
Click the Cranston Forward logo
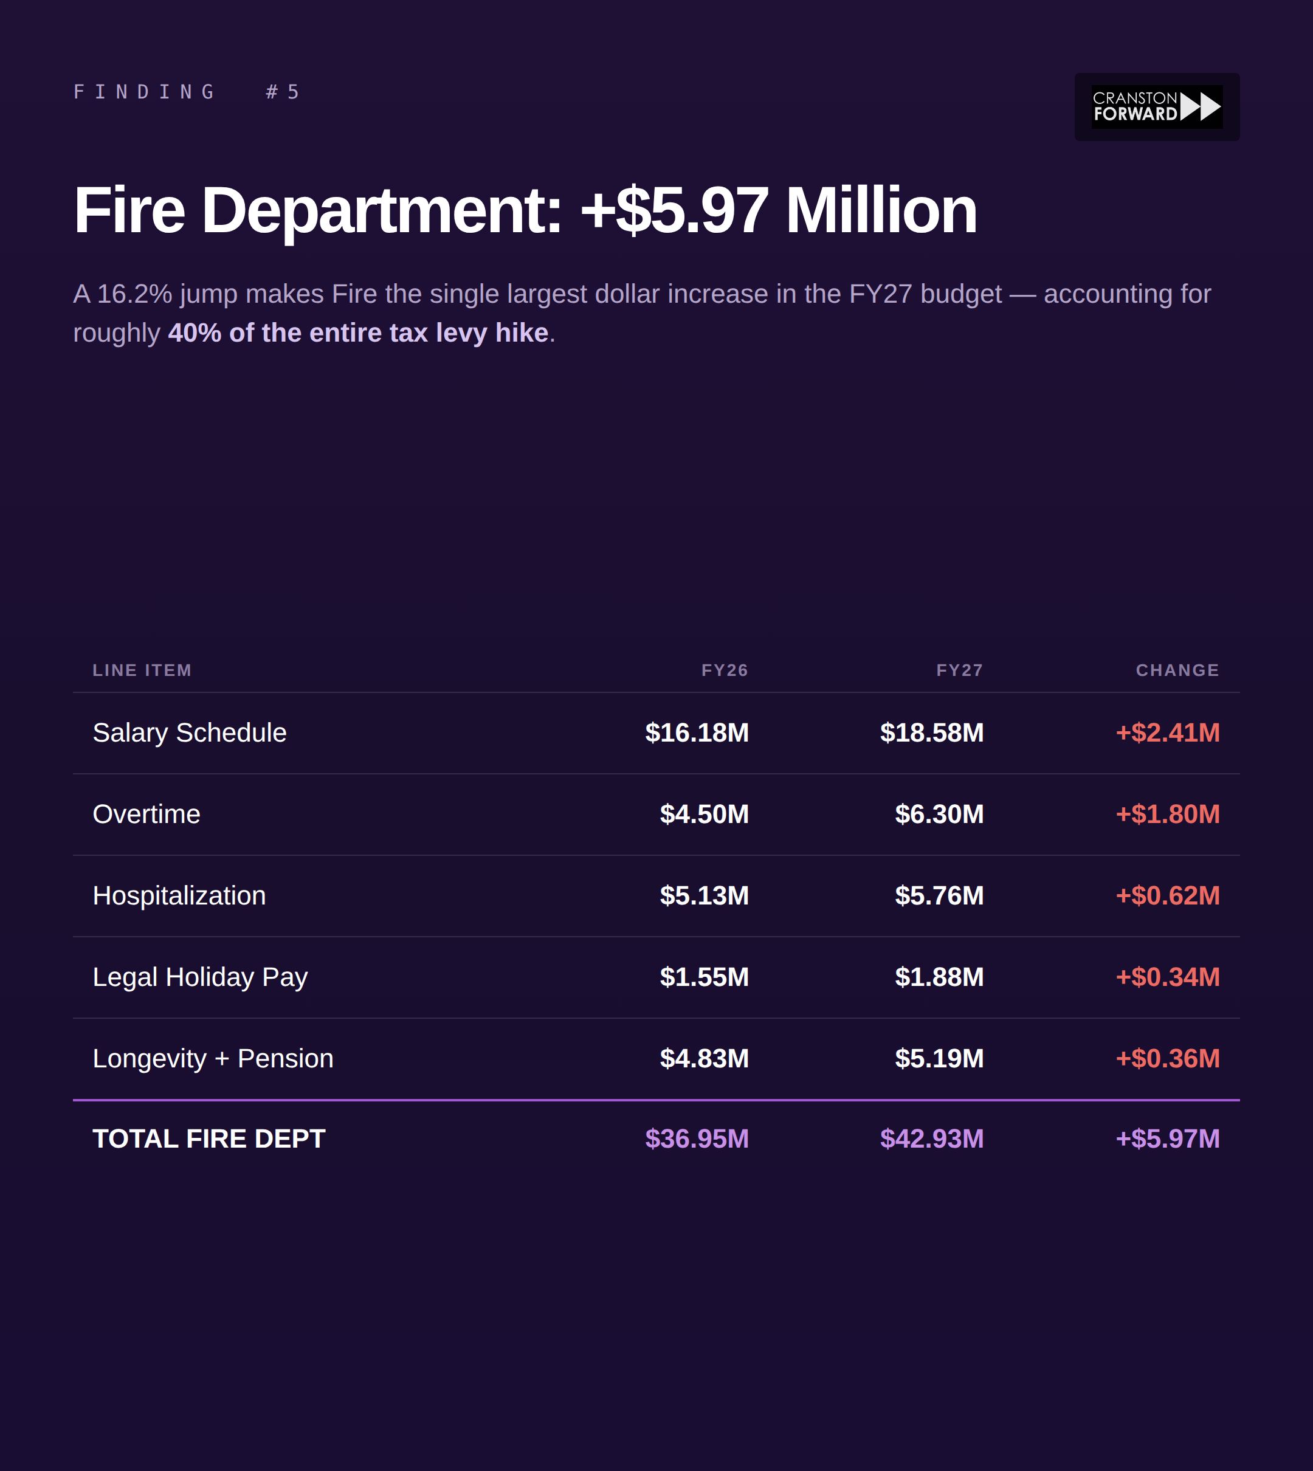[x=1155, y=108]
